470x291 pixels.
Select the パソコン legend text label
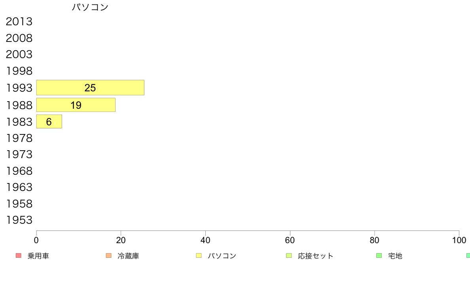[x=222, y=256]
